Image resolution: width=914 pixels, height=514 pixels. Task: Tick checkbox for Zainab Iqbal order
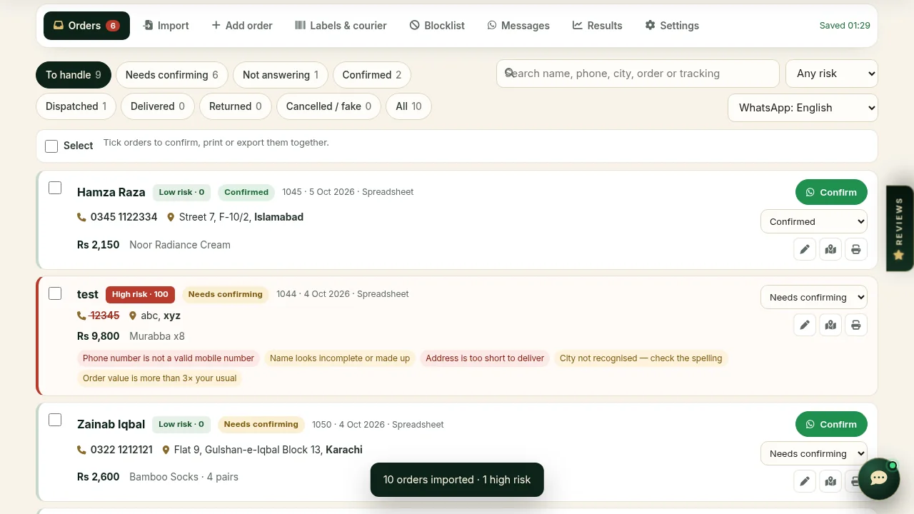click(55, 420)
